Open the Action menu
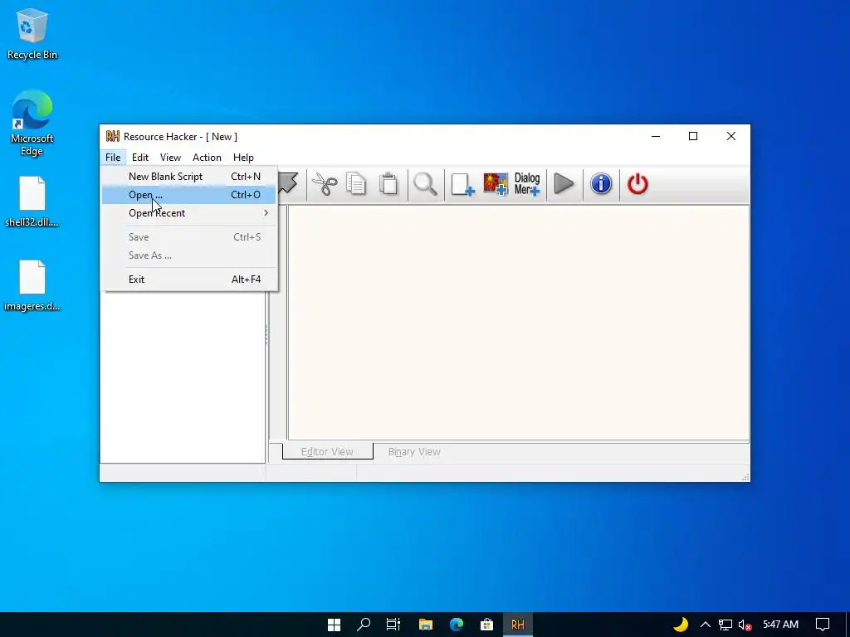Screen dimensions: 850x637 207,158
